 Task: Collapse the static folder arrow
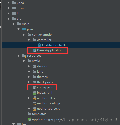(23, 61)
